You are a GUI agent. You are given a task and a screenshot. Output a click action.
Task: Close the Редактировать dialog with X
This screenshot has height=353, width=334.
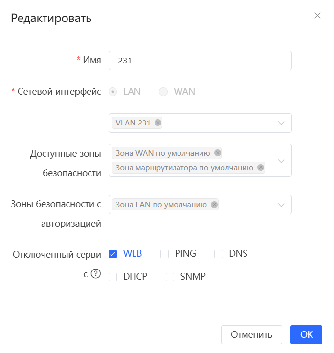pyautogui.click(x=317, y=15)
